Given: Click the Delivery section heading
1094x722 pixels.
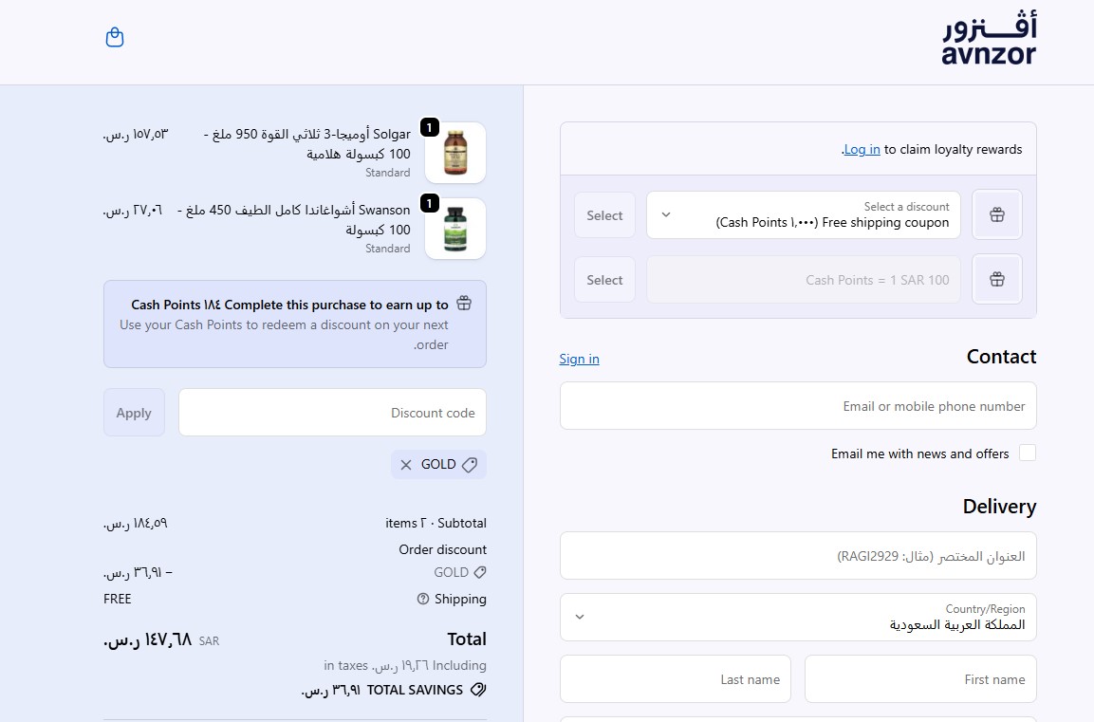Looking at the screenshot, I should [x=999, y=507].
